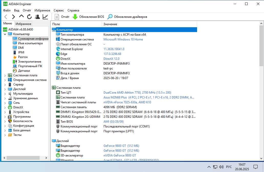Expand the Хранение данных tree node
Screen dimensions: 264x172
pyautogui.click(x=5, y=98)
